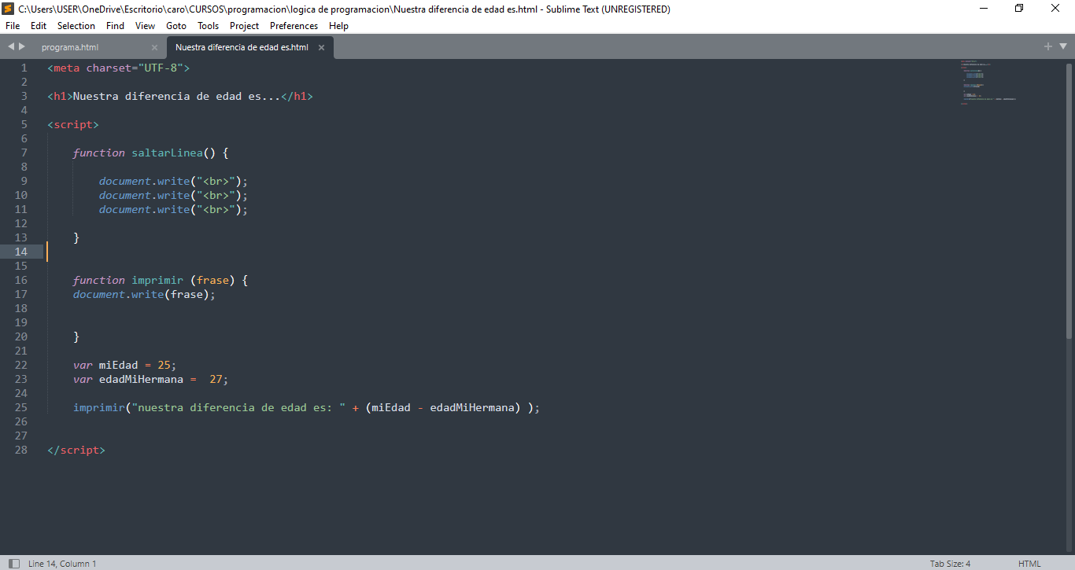This screenshot has width=1075, height=570.
Task: Open the Edit menu
Action: (x=39, y=26)
